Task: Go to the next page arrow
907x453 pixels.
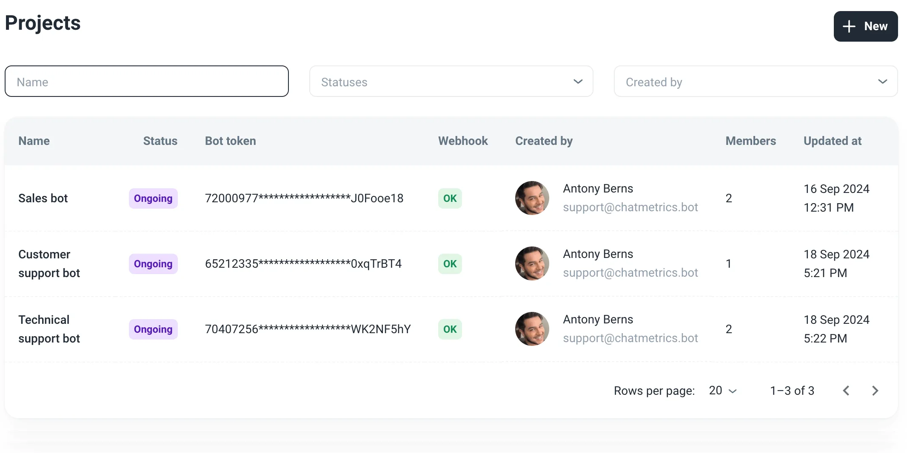Action: point(875,391)
